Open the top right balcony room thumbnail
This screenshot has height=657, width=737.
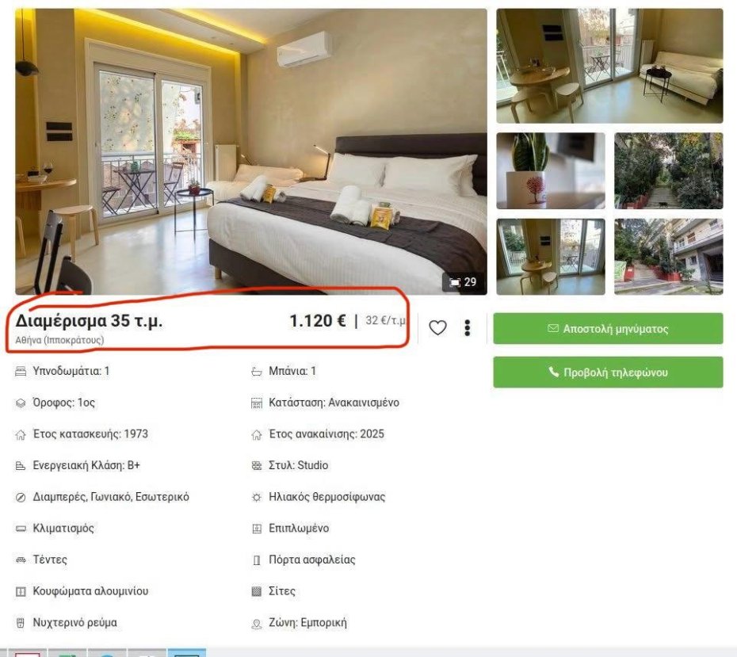[609, 66]
